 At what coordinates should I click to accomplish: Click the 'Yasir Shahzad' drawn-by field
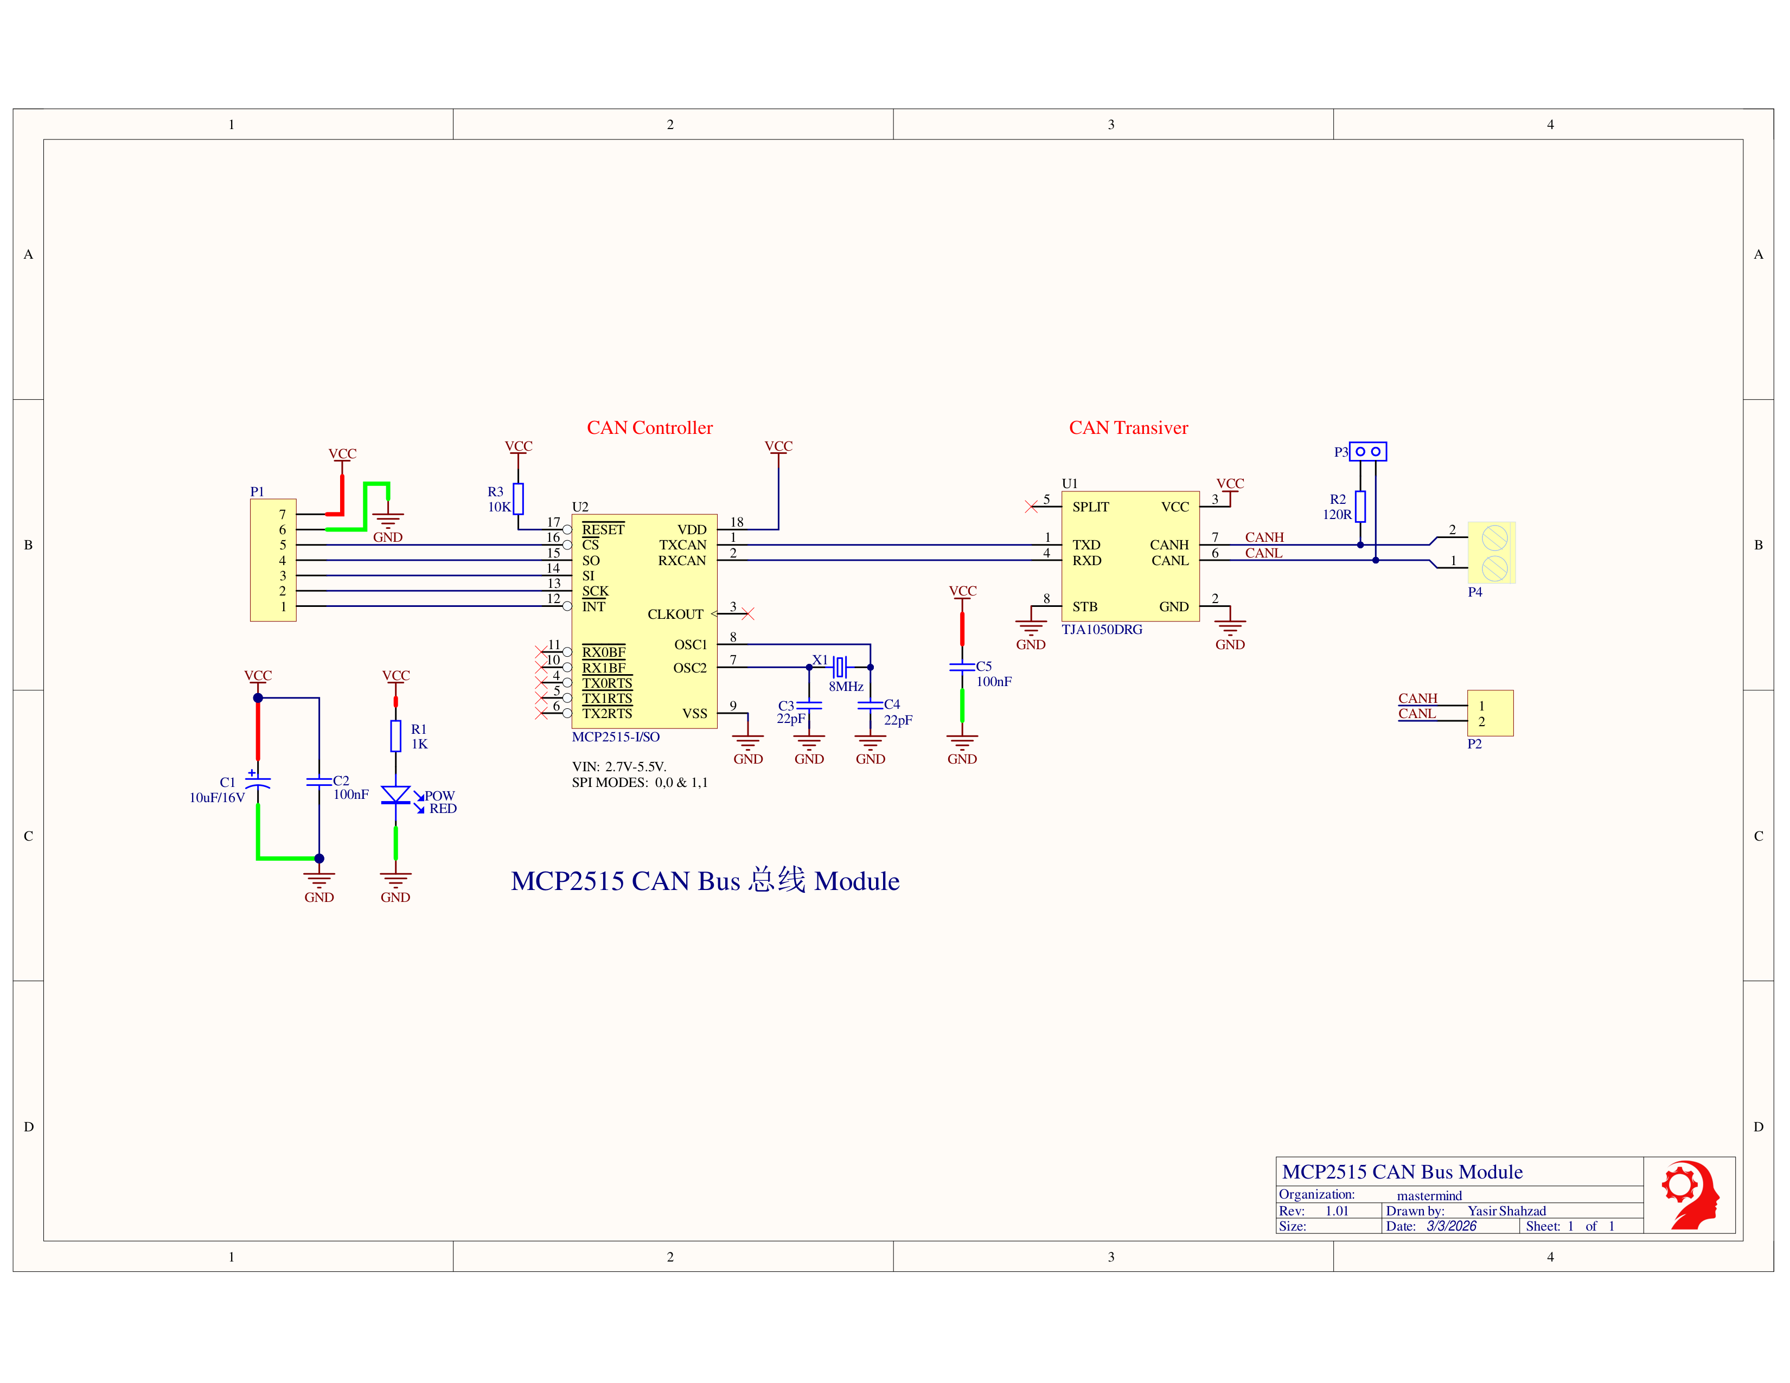(1506, 1211)
